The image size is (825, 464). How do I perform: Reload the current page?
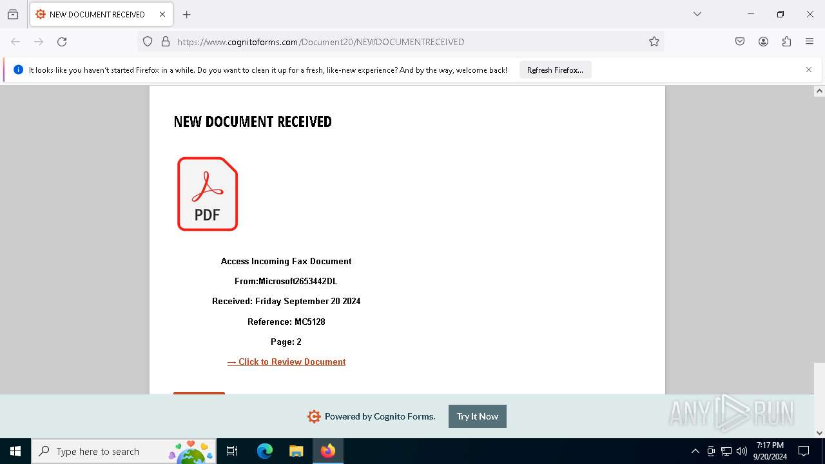62,42
